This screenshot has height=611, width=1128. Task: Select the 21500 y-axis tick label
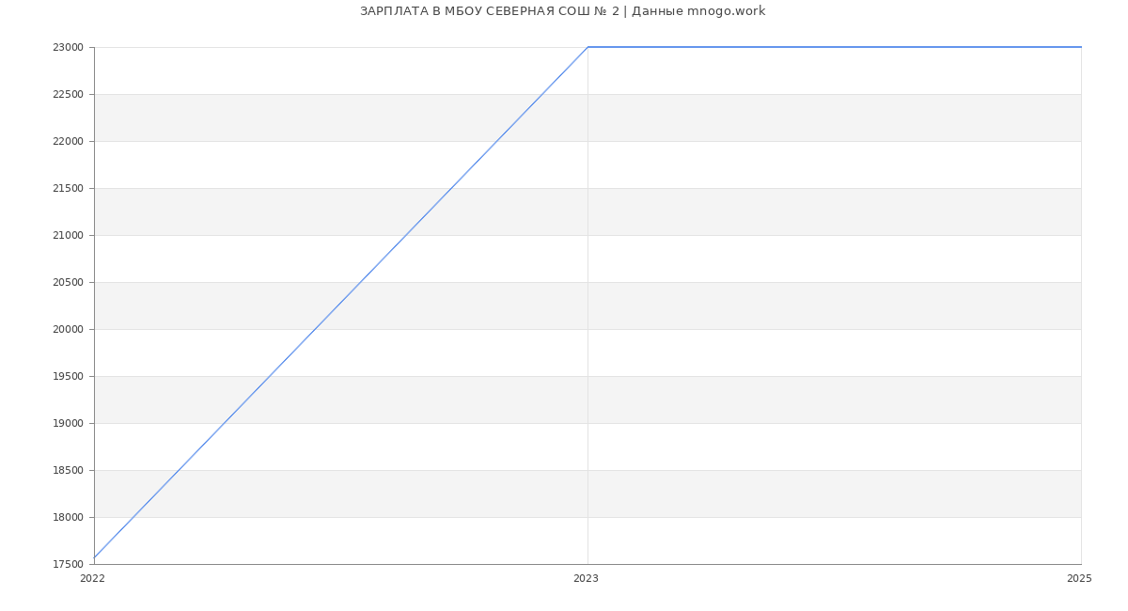(68, 189)
